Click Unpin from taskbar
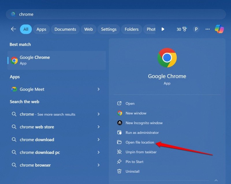The height and width of the screenshot is (184, 231). [x=141, y=152]
